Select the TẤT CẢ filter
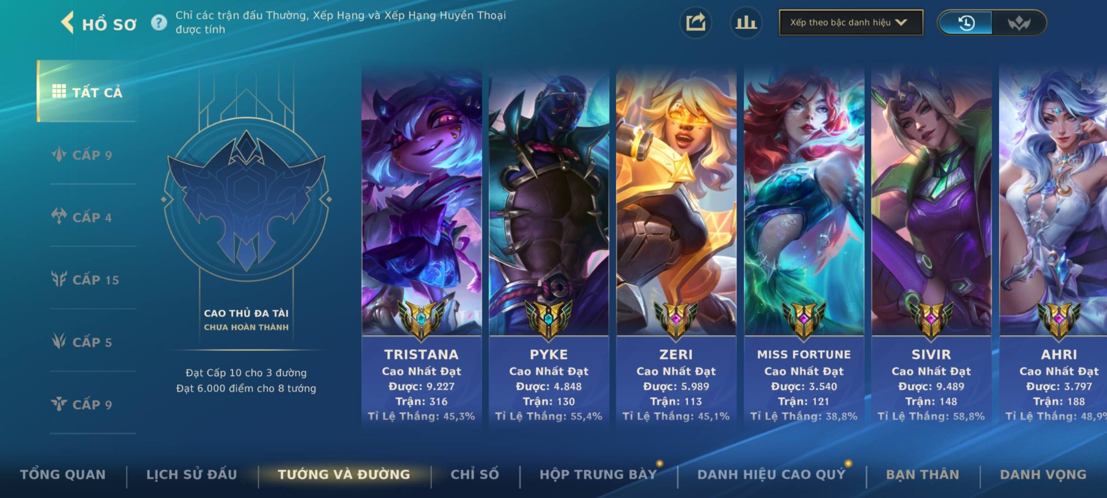This screenshot has height=498, width=1107. 87,91
